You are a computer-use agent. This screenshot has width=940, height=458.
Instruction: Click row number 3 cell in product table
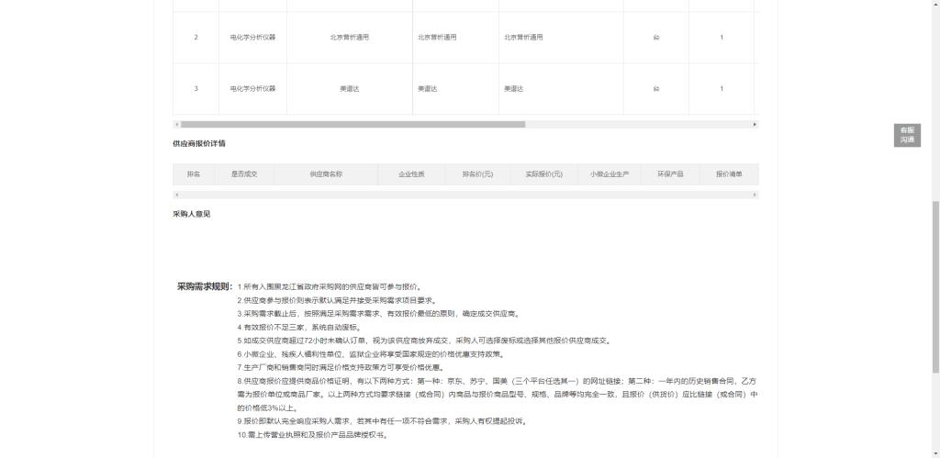196,89
